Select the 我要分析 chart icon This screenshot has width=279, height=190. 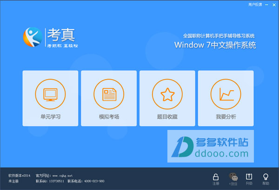point(226,94)
